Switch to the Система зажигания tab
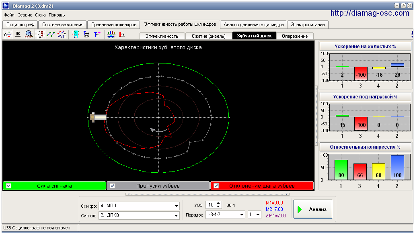 pos(63,25)
